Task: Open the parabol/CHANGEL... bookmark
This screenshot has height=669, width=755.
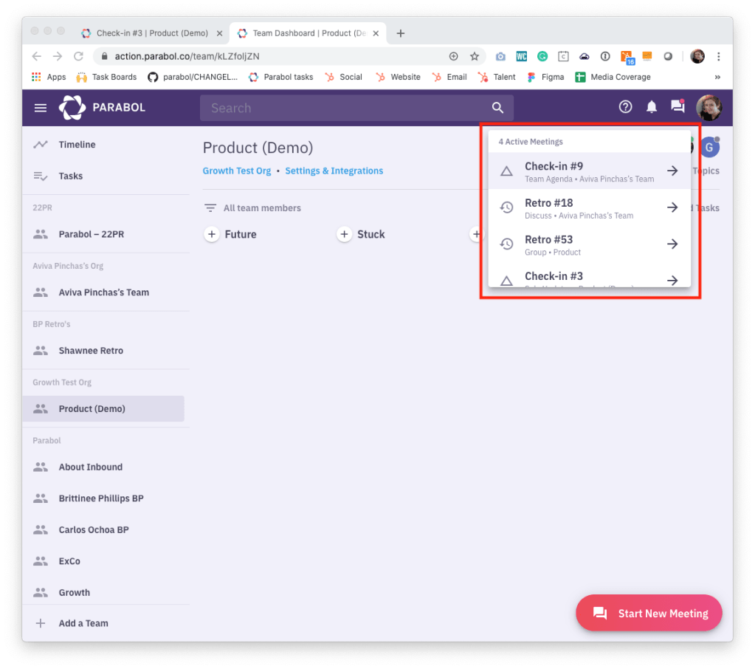Action: (193, 77)
